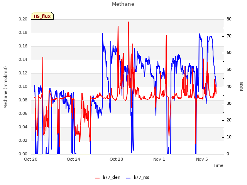247x185 pixels.
Task: Click the Oct 28 x-axis tick label
Action: pos(116,159)
